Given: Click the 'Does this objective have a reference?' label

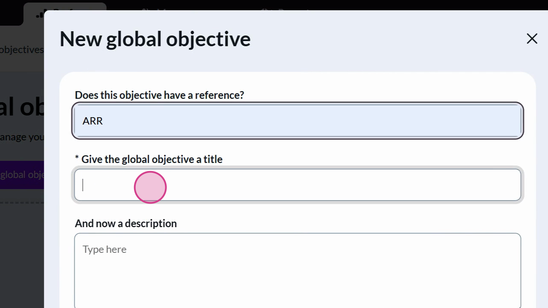Looking at the screenshot, I should 159,95.
